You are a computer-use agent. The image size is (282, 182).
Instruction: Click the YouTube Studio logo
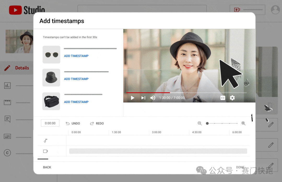tap(27, 10)
